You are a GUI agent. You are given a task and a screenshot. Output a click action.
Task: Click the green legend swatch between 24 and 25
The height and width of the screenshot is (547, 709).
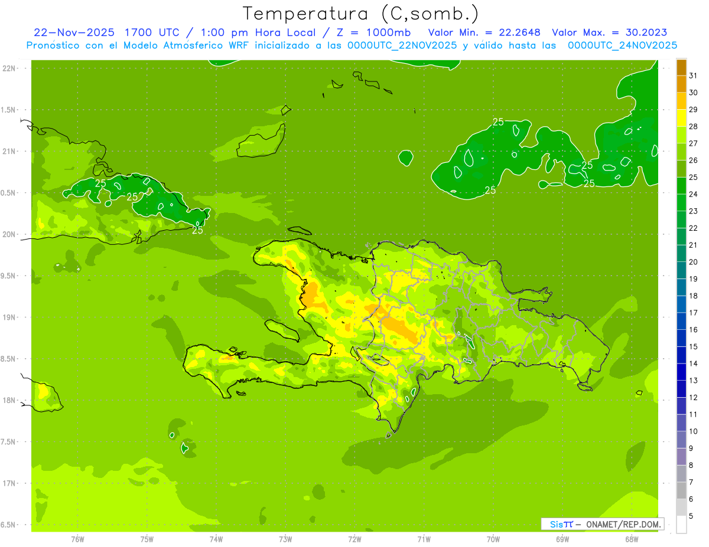pyautogui.click(x=681, y=186)
